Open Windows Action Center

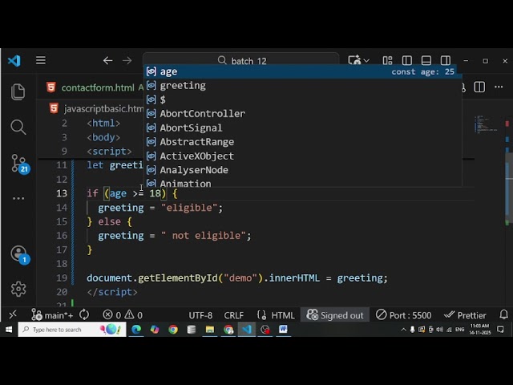[x=500, y=330]
